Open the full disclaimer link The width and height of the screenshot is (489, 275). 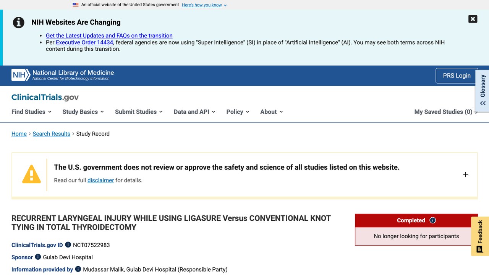pos(100,180)
